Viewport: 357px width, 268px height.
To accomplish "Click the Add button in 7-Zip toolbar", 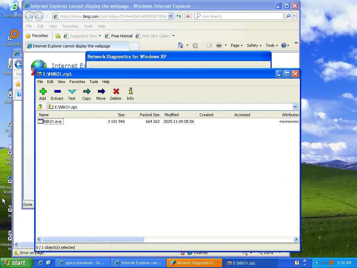I will click(x=43, y=94).
